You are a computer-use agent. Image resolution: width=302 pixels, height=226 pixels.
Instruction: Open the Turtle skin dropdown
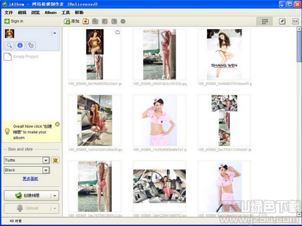(x=46, y=160)
